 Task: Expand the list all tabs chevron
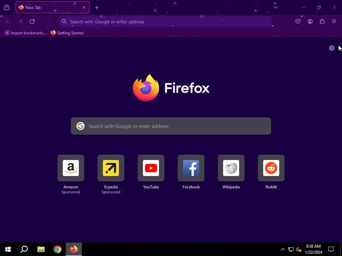coord(276,7)
